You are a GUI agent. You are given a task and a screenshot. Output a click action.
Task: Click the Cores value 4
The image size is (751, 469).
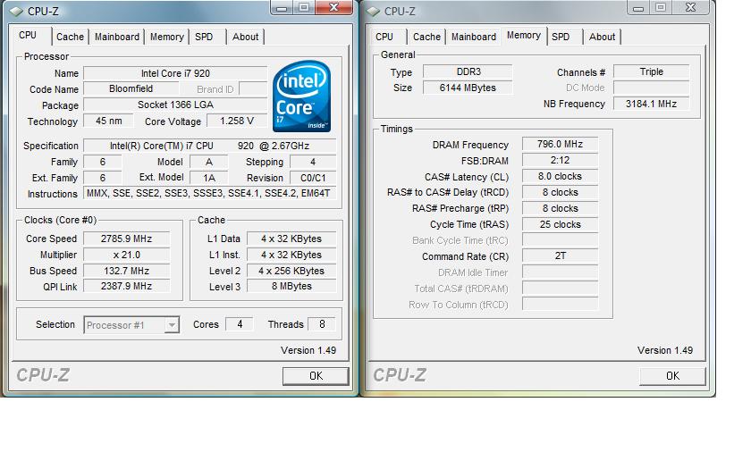240,324
